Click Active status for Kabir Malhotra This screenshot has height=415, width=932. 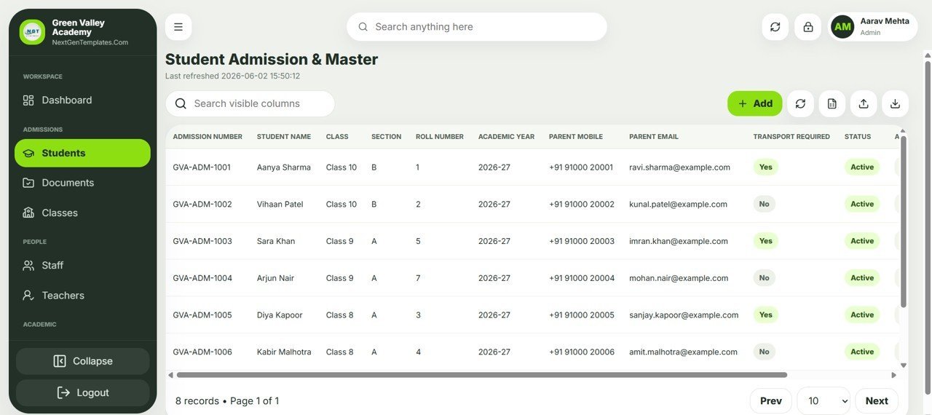pyautogui.click(x=862, y=352)
